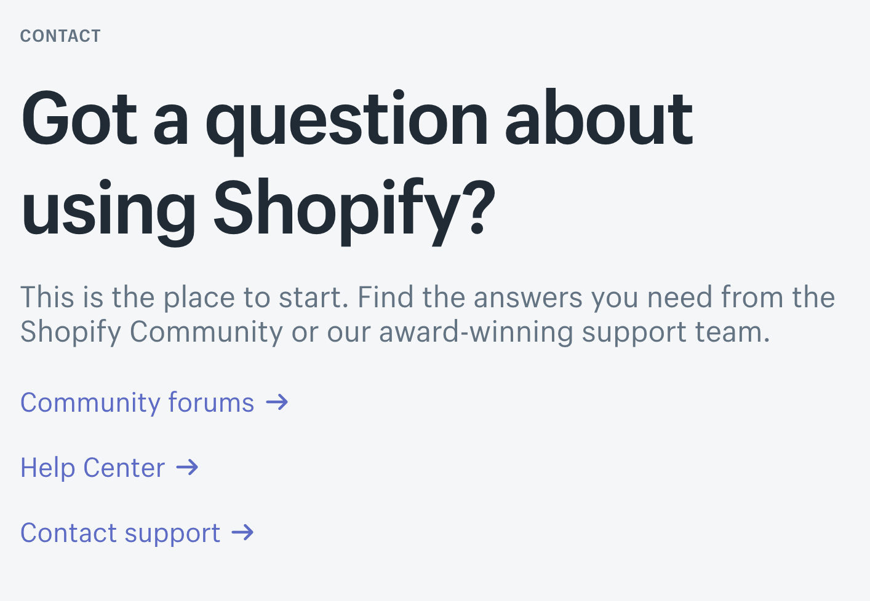This screenshot has width=870, height=601.
Task: Click the arrow icon beside Contact support
Action: coord(244,533)
